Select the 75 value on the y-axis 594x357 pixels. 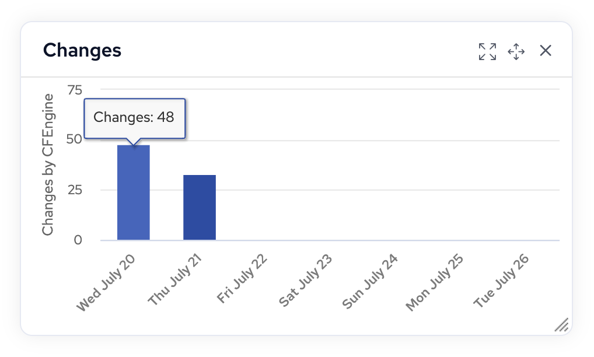[x=74, y=90]
